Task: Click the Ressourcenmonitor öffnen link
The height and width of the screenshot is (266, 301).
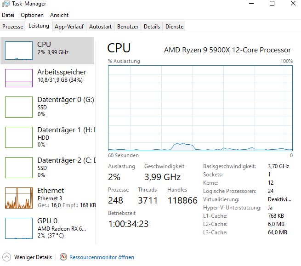Action: pos(102,257)
